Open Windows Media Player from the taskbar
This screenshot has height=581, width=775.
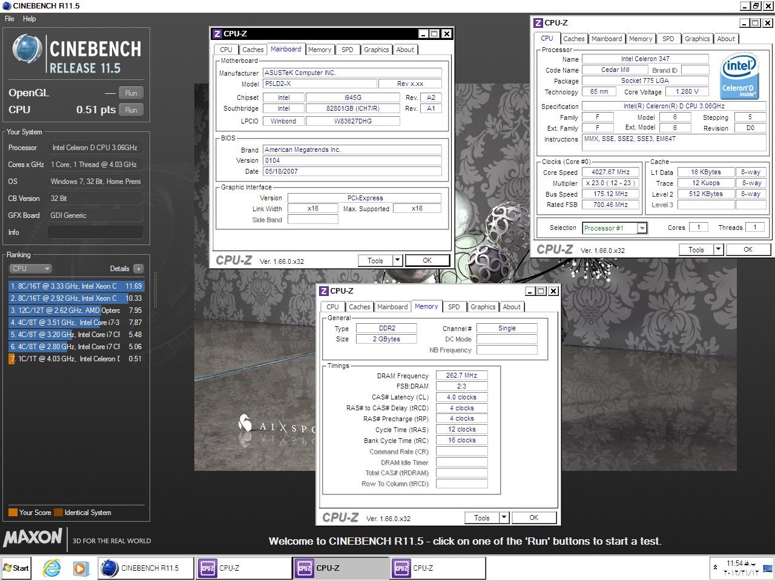pyautogui.click(x=80, y=568)
